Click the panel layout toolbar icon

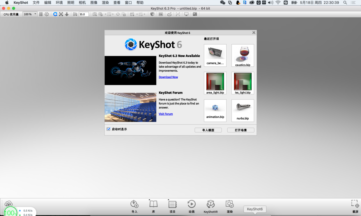(x=161, y=14)
